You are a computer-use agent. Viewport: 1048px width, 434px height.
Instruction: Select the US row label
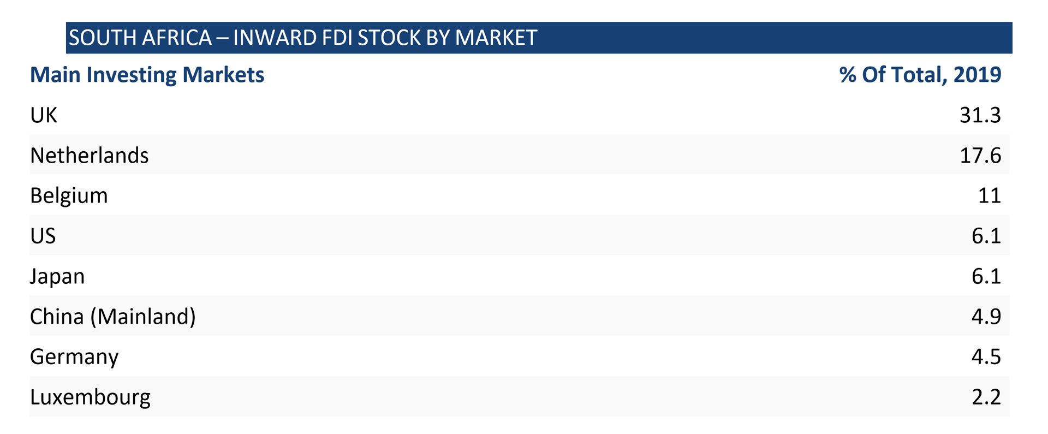[x=43, y=236]
